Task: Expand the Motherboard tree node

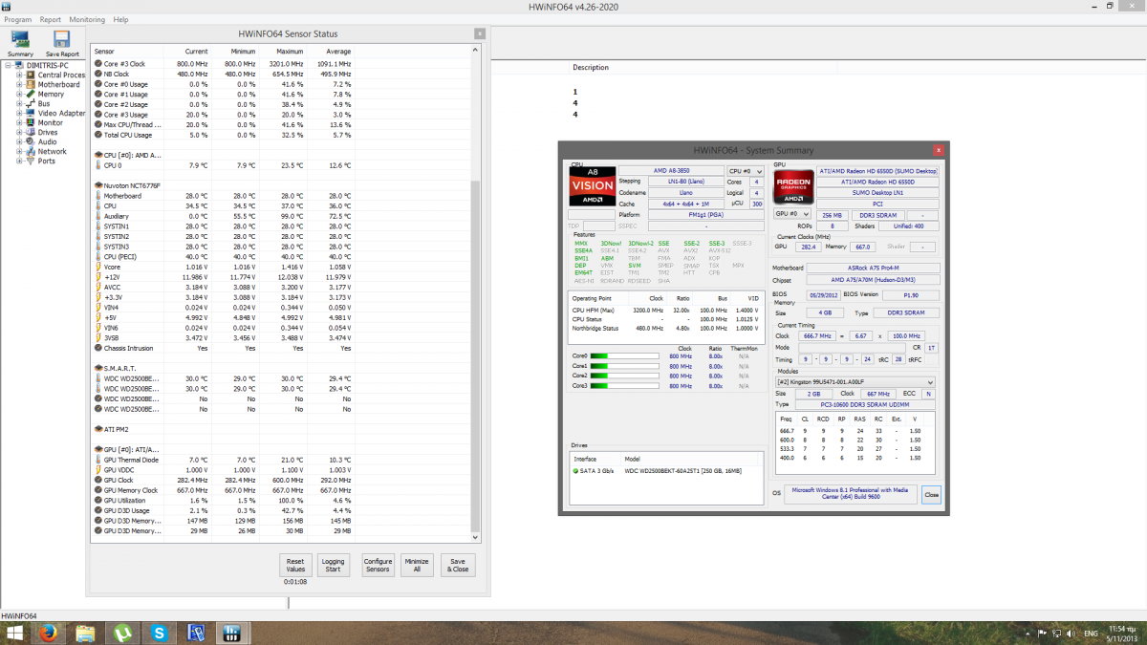Action: tap(19, 84)
